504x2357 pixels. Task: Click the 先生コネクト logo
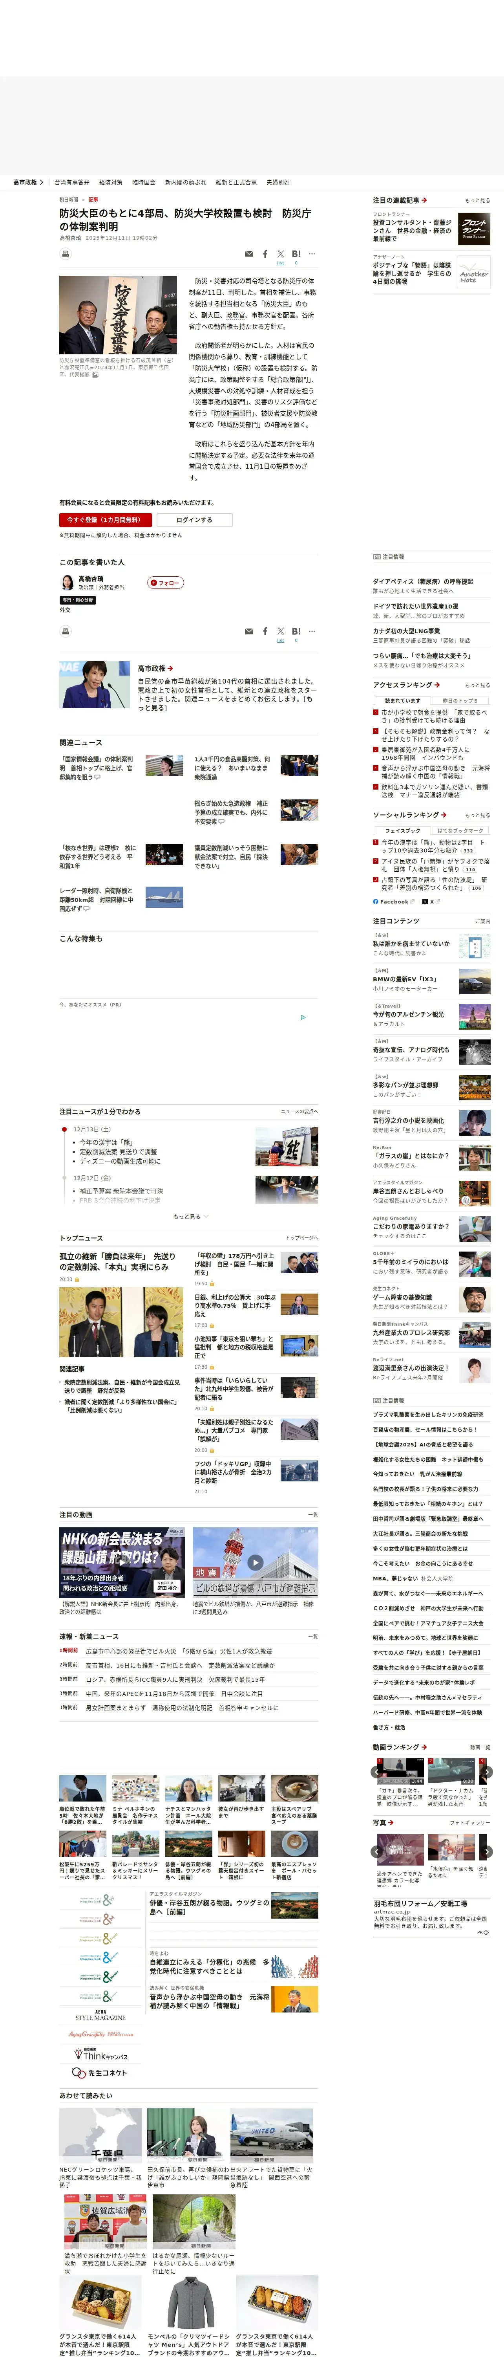coord(100,2073)
